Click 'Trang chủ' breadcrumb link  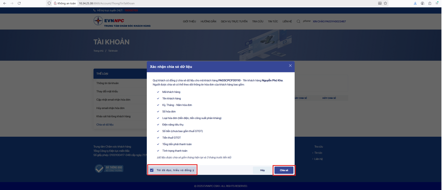click(x=98, y=51)
